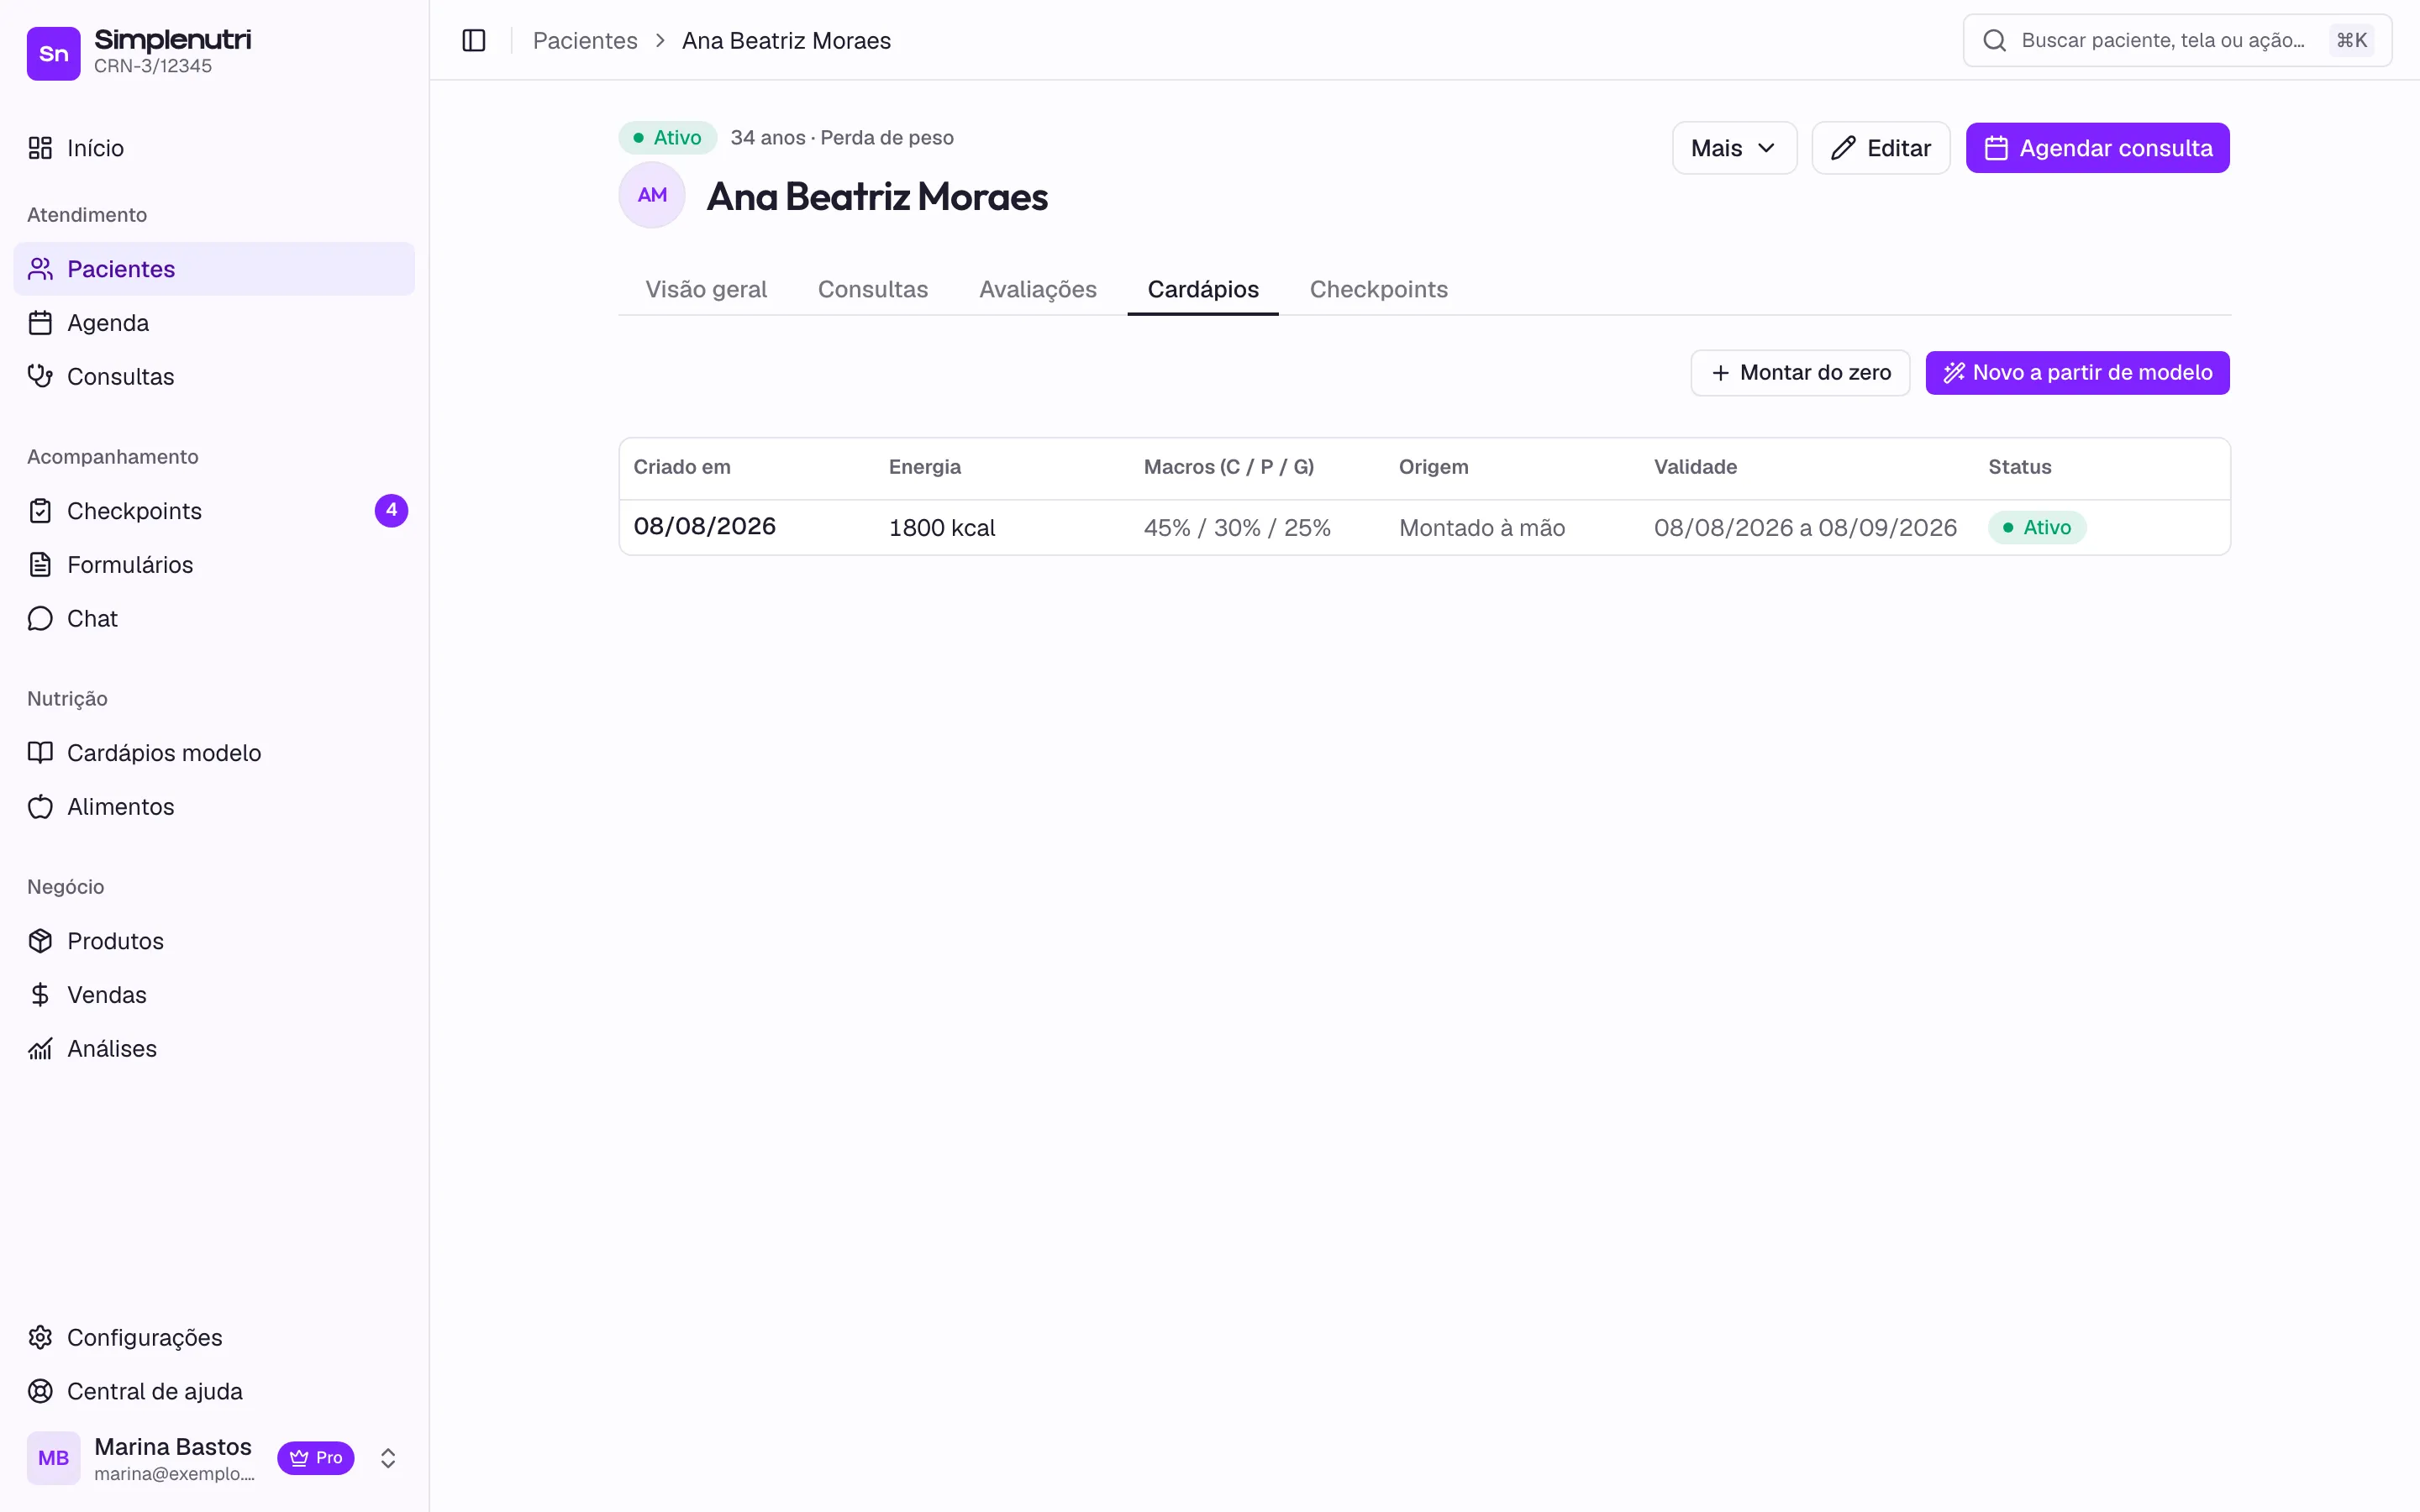Click the 08/08/2026 a 08/09/2026 validity
Screen dimensions: 2420x1512
tap(1805, 527)
